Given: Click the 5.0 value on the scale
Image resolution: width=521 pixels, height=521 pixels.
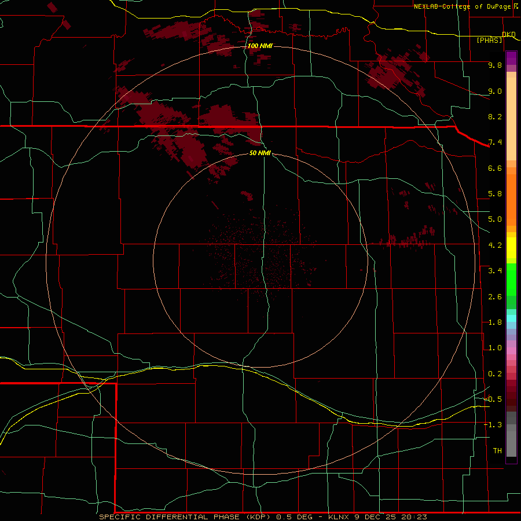Looking at the screenshot, I should [x=495, y=219].
